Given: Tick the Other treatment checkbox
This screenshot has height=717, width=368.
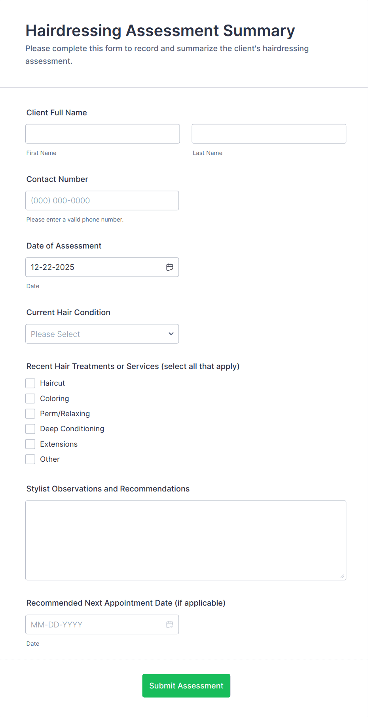Looking at the screenshot, I should pos(30,459).
